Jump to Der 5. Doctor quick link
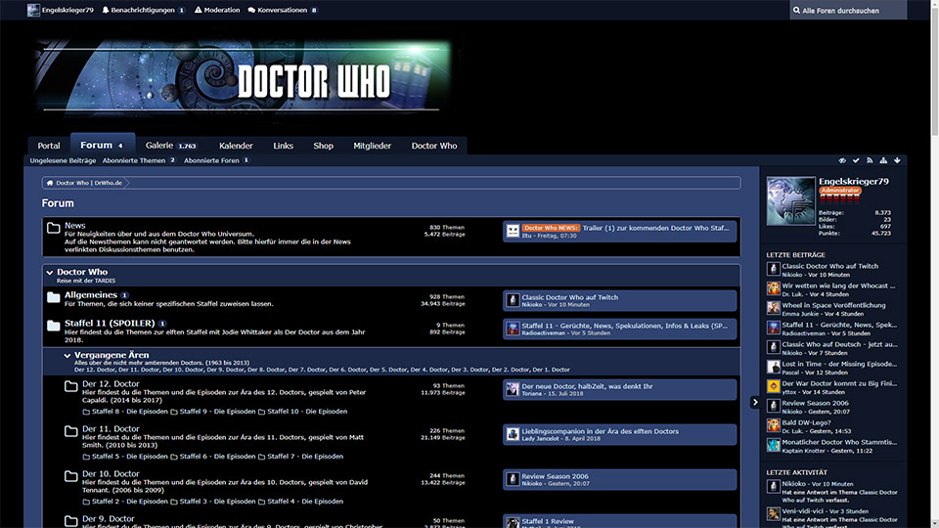Image resolution: width=939 pixels, height=528 pixels. (x=388, y=370)
